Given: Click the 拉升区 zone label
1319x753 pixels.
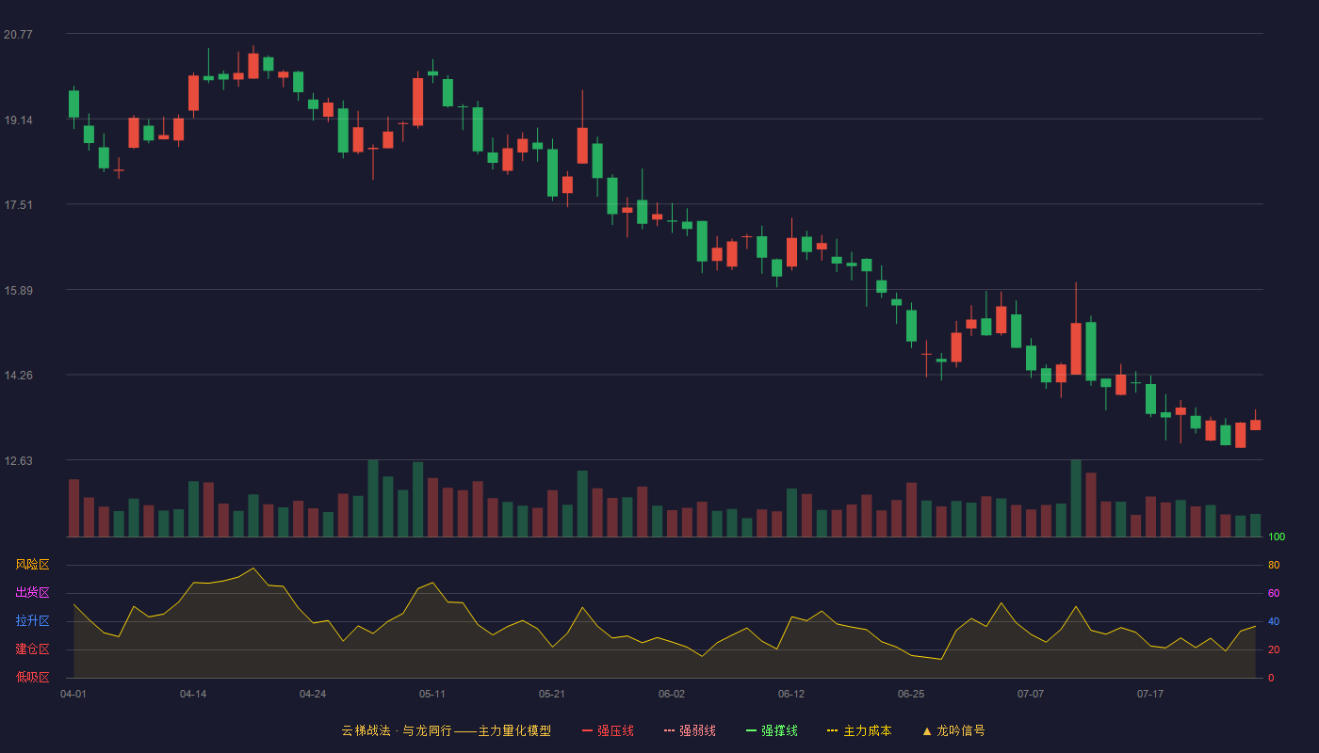Looking at the screenshot, I should 32,621.
